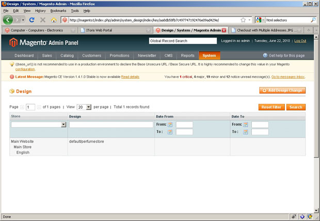Open the File menu
This screenshot has width=320, height=221.
click(6, 11)
